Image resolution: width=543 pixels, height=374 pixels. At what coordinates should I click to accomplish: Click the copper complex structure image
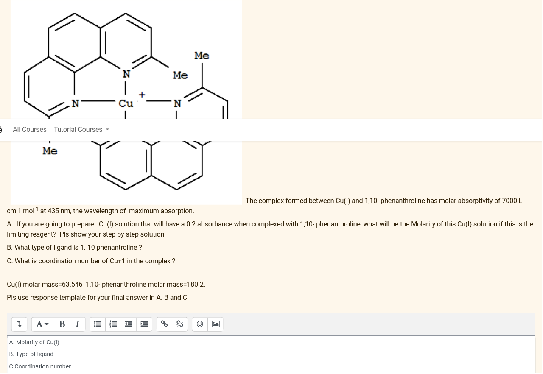(x=126, y=102)
